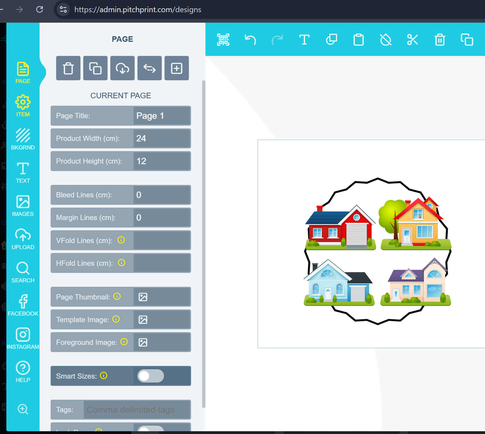Image resolution: width=485 pixels, height=434 pixels.
Task: Click the Page Title field
Action: [x=162, y=116]
